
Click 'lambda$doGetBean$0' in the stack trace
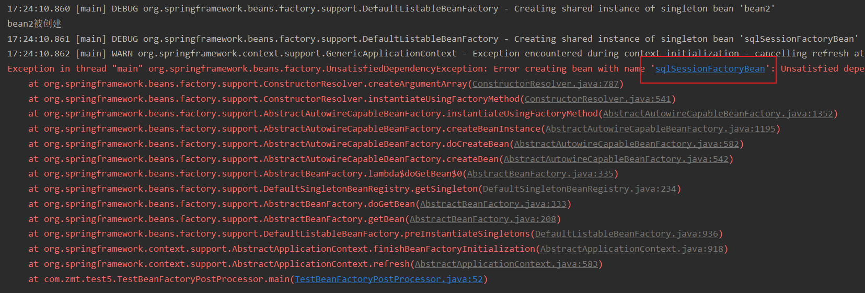414,174
